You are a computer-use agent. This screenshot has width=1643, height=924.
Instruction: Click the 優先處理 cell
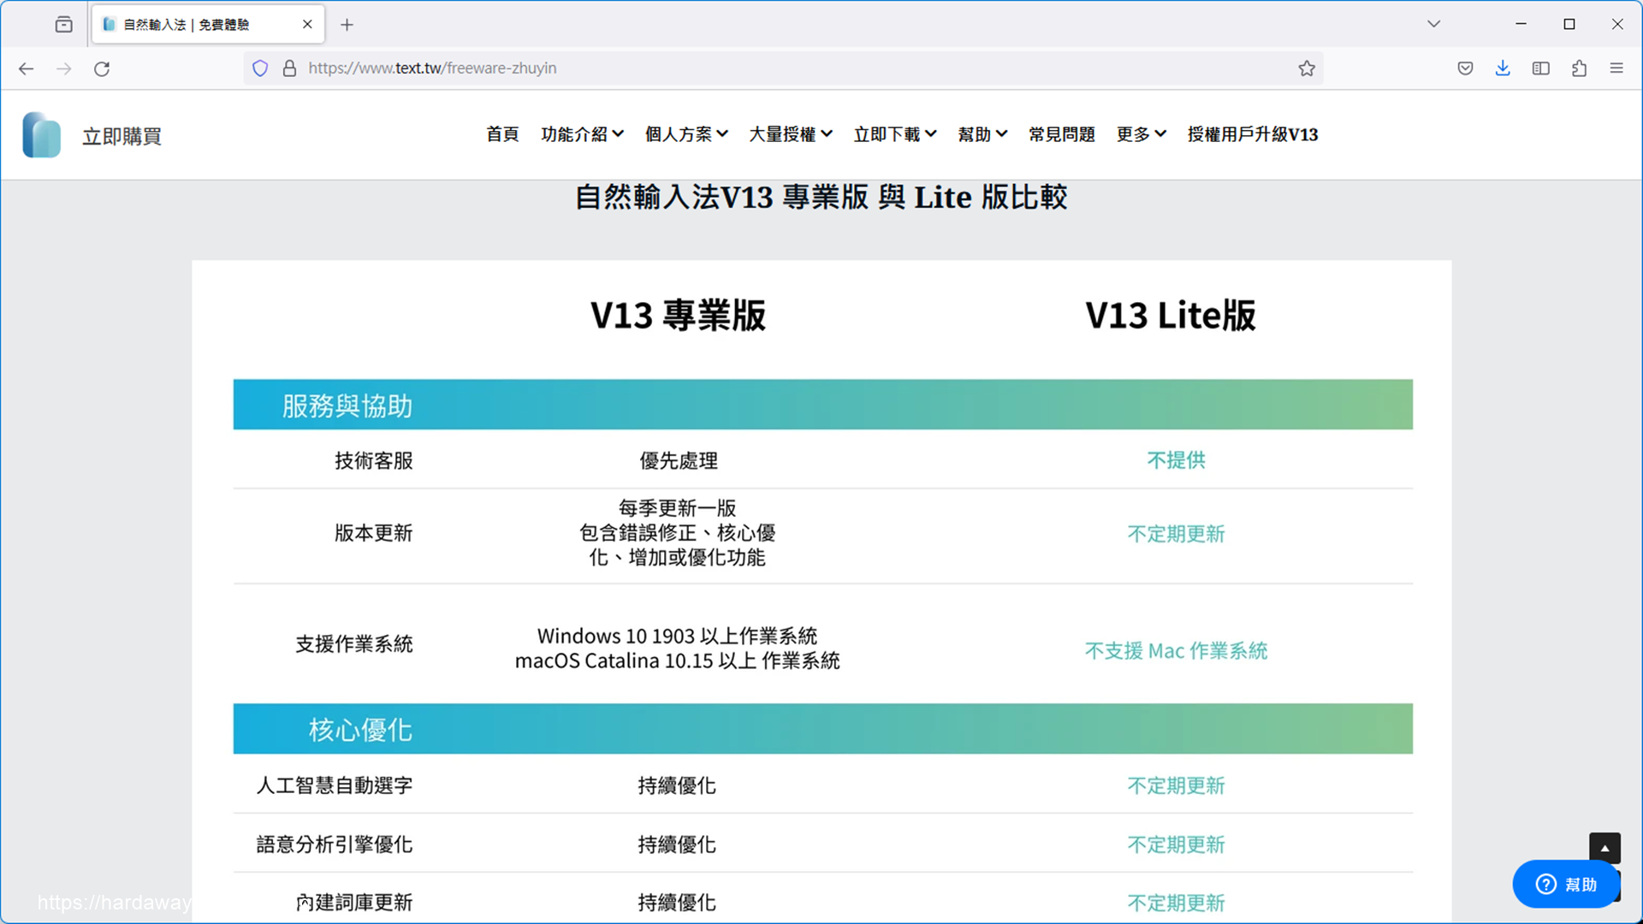click(x=679, y=460)
